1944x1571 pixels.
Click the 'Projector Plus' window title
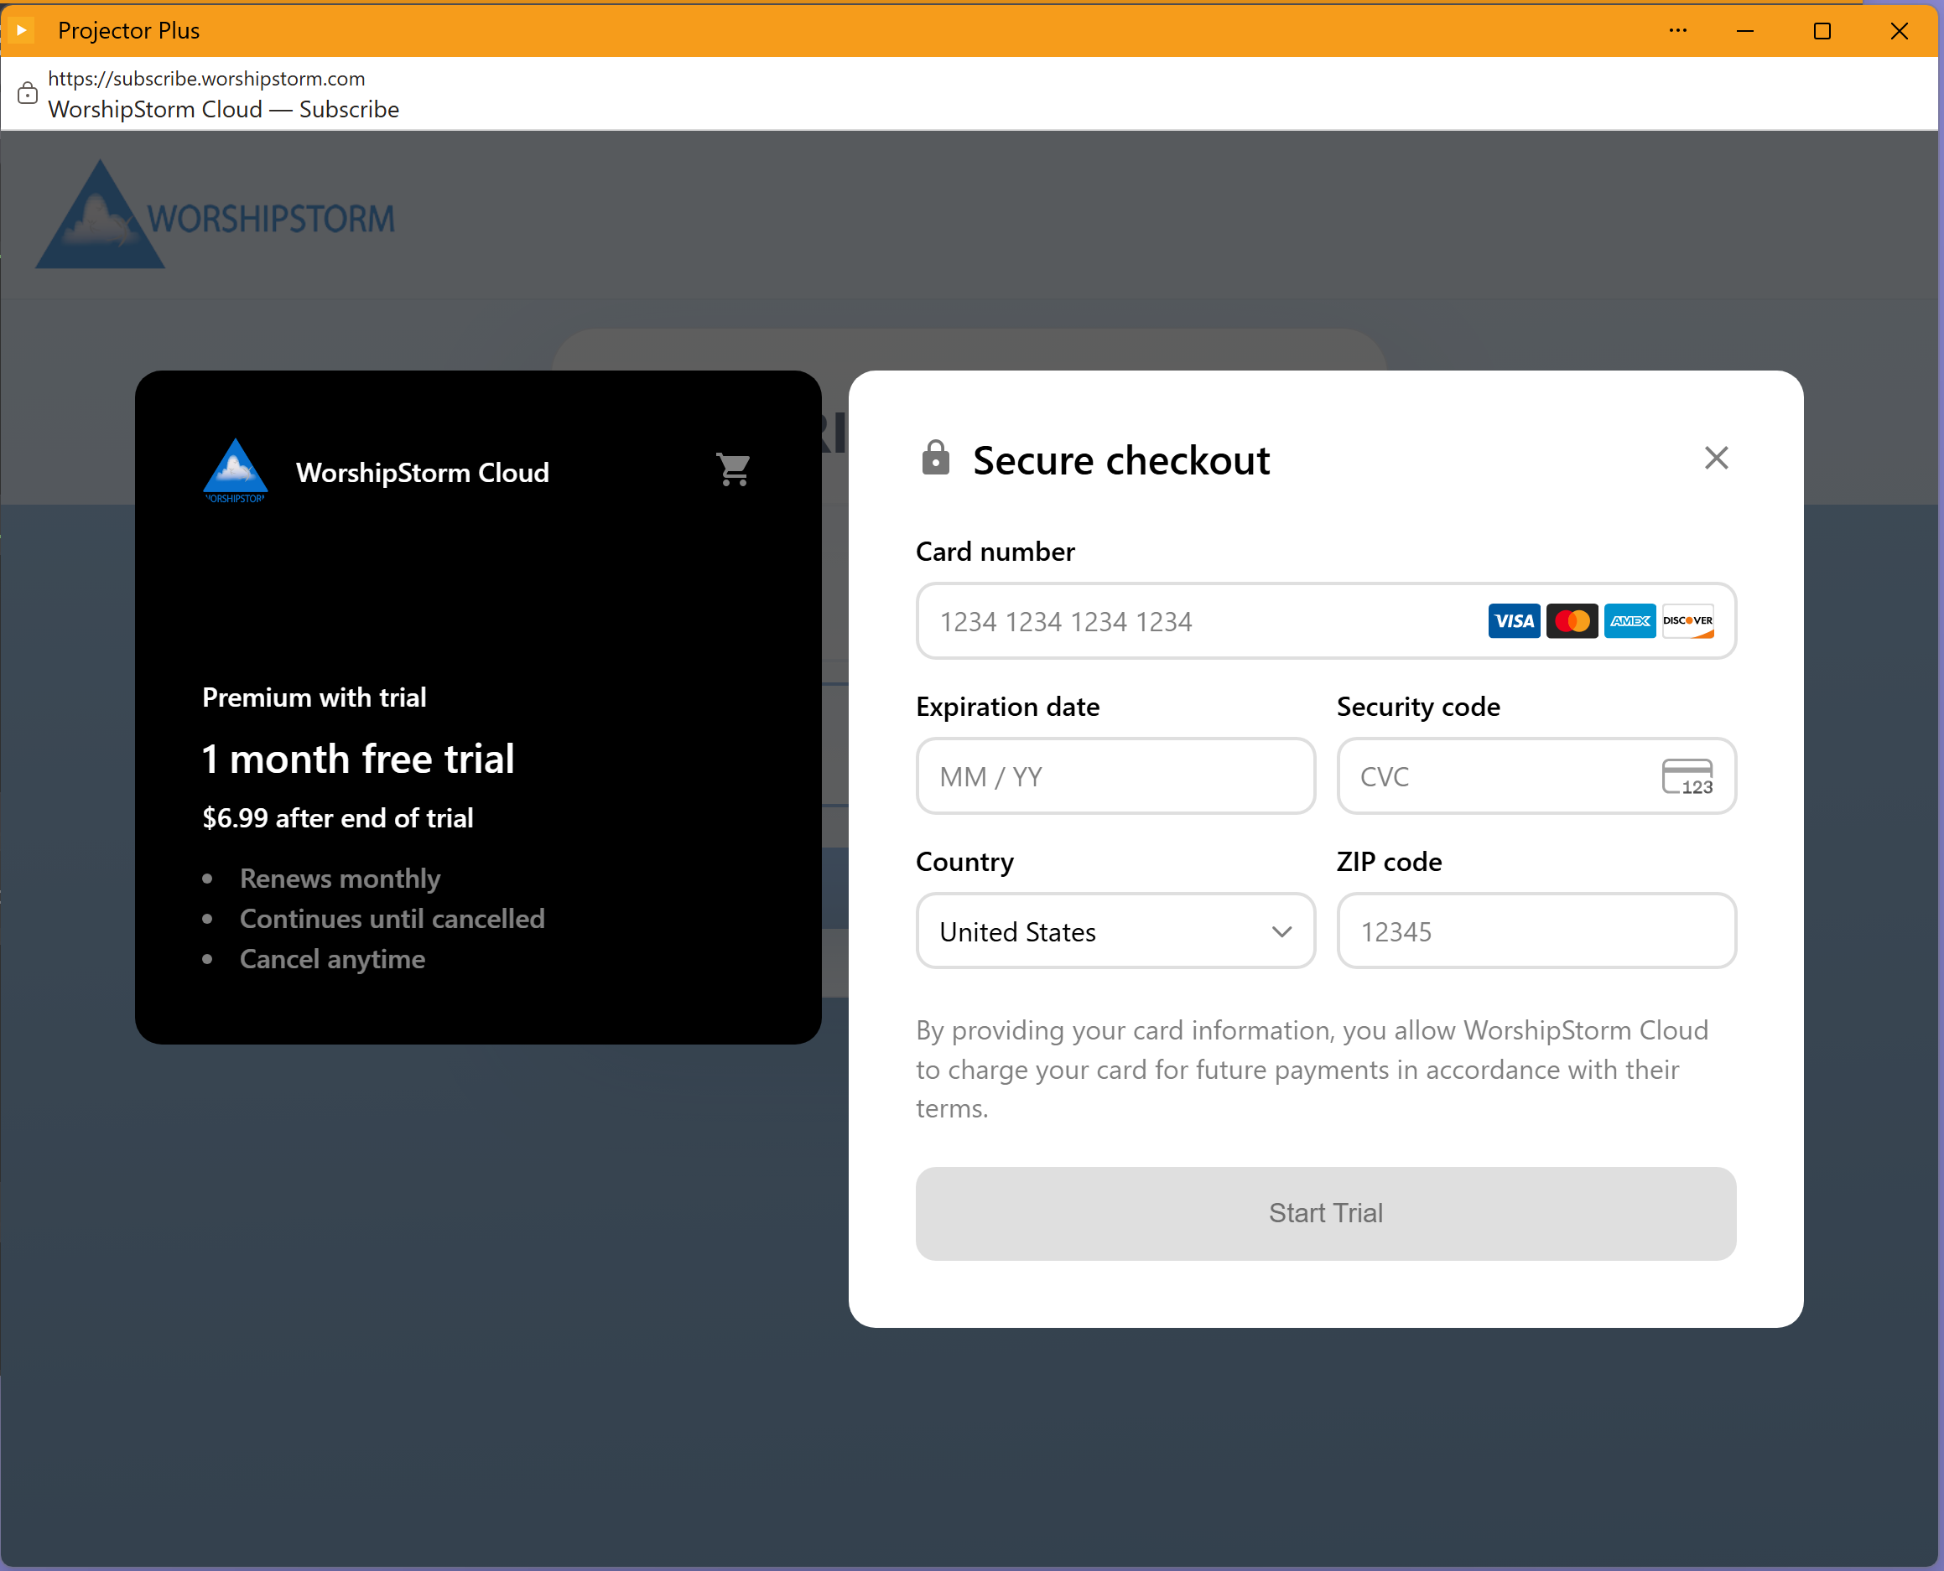click(x=128, y=31)
